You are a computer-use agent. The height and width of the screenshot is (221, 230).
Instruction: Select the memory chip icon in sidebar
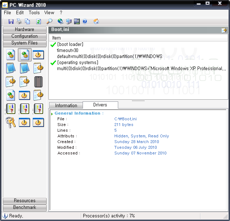click(38, 82)
